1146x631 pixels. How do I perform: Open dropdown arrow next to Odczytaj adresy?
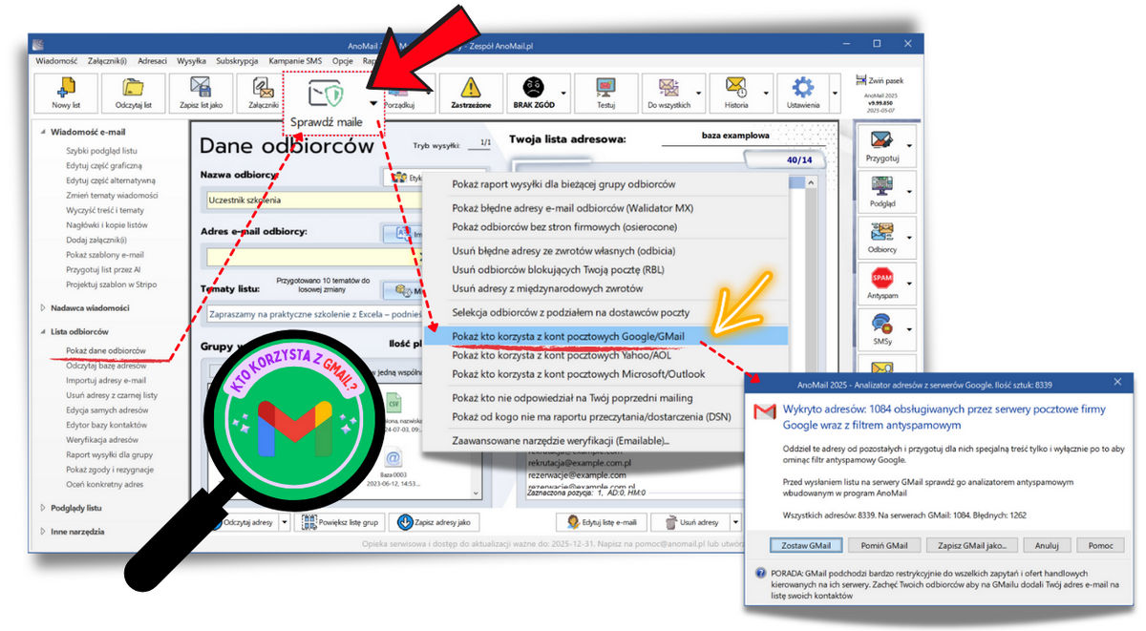click(285, 522)
